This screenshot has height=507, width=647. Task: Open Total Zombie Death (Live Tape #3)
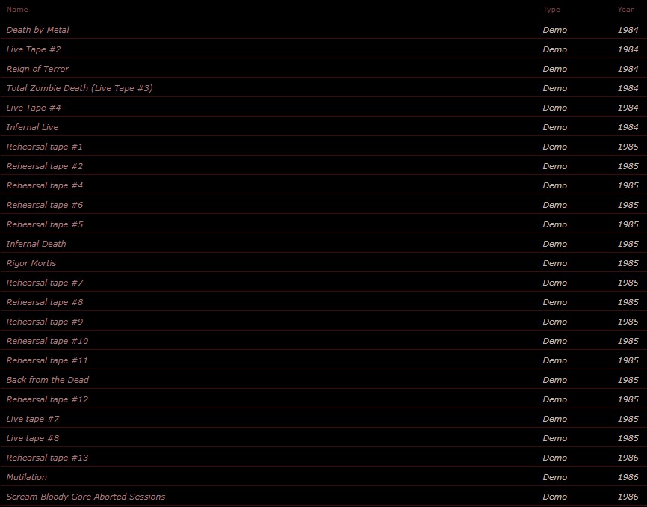(x=80, y=88)
